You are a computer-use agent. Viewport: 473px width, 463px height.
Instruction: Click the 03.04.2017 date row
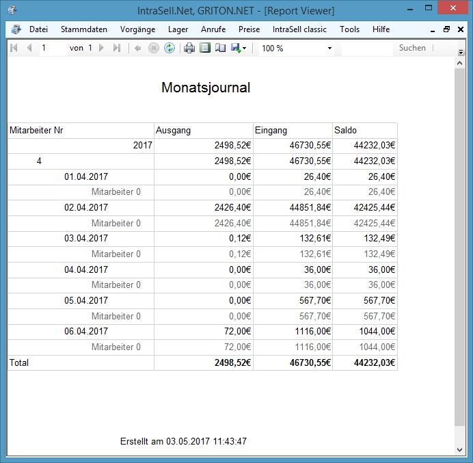(86, 239)
